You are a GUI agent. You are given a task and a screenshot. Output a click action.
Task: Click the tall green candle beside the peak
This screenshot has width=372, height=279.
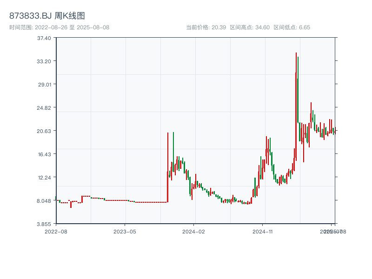tap(298, 90)
